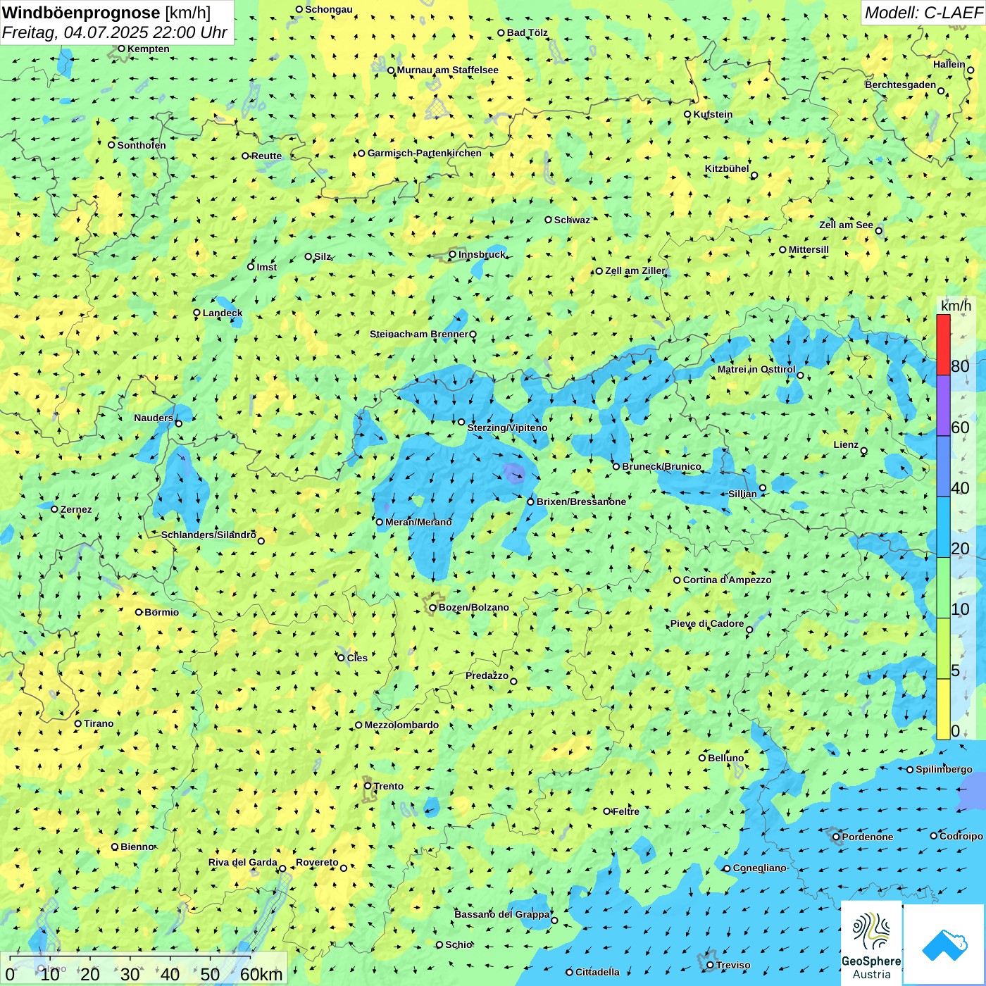Click the date Freitag, 04.07.2025 22:00 Uhr
The image size is (986, 986).
point(115,32)
